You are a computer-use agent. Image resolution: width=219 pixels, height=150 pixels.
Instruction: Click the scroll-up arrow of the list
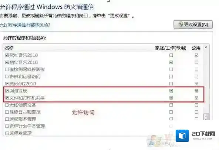point(206,47)
